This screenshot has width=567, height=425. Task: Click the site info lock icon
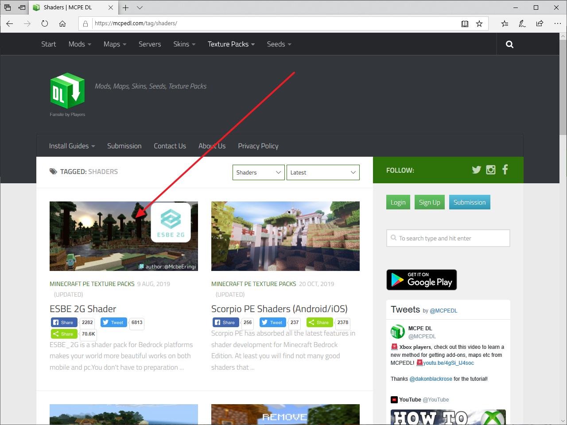pyautogui.click(x=85, y=23)
